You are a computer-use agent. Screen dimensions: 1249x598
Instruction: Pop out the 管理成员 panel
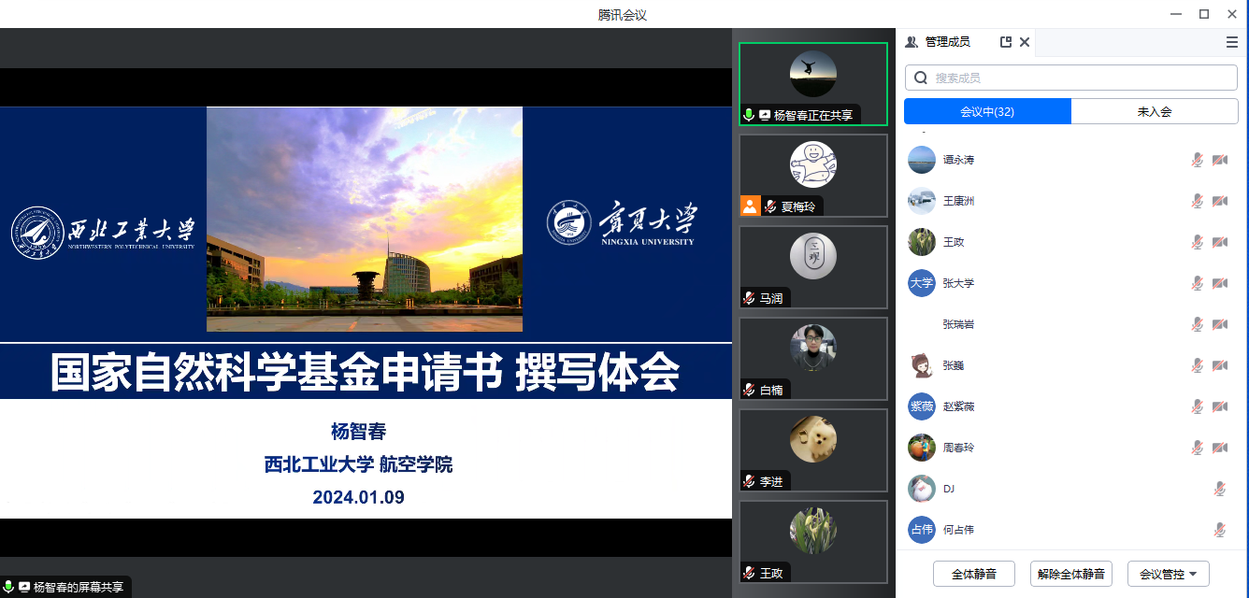click(1006, 42)
